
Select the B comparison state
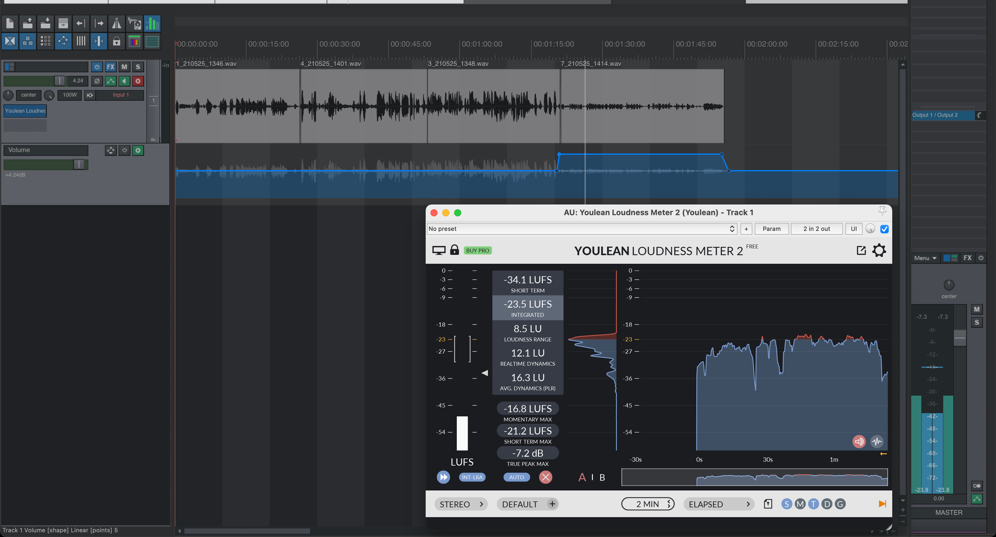[x=602, y=477]
